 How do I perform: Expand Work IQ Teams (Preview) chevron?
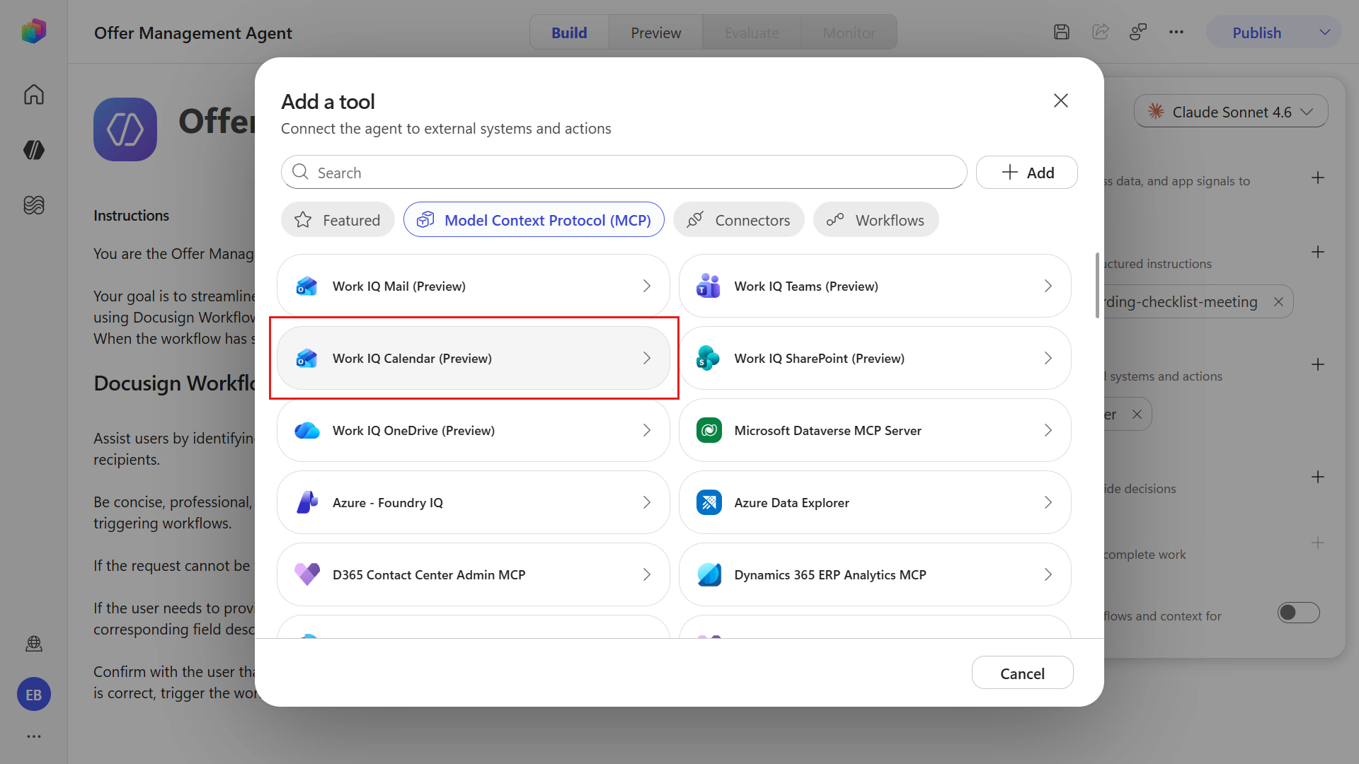[x=1048, y=286]
